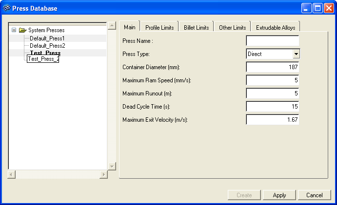The width and height of the screenshot is (337, 205).
Task: Collapse the System Presses tree node
Action: click(14, 30)
